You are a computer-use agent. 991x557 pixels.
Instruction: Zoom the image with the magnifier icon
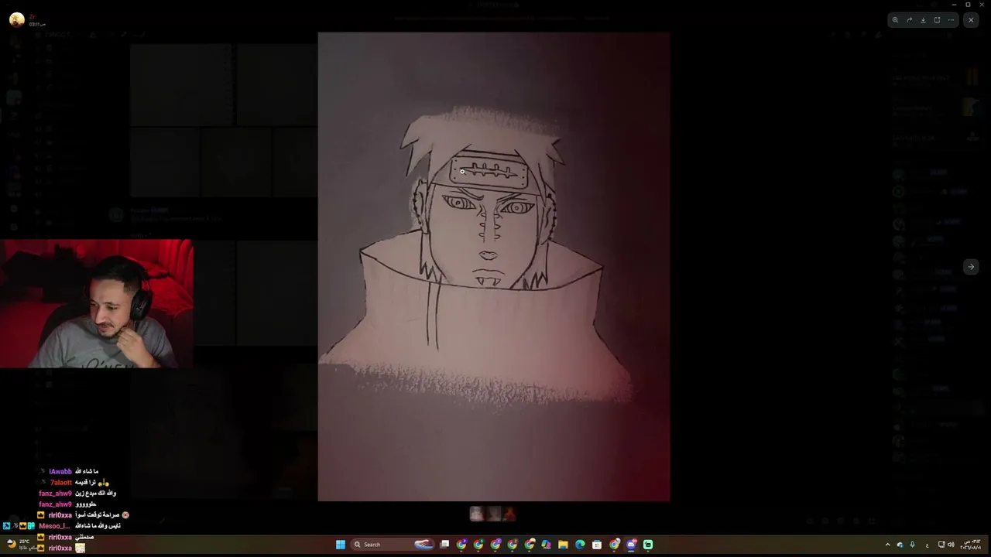click(895, 20)
